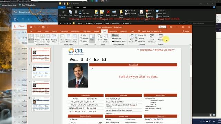Click Search Jacobino field in File Explorer
Screen dimensions: 221x124
point(201,23)
